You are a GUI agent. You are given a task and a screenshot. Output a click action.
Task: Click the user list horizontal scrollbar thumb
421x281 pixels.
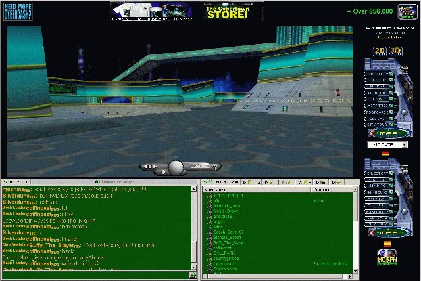click(275, 276)
